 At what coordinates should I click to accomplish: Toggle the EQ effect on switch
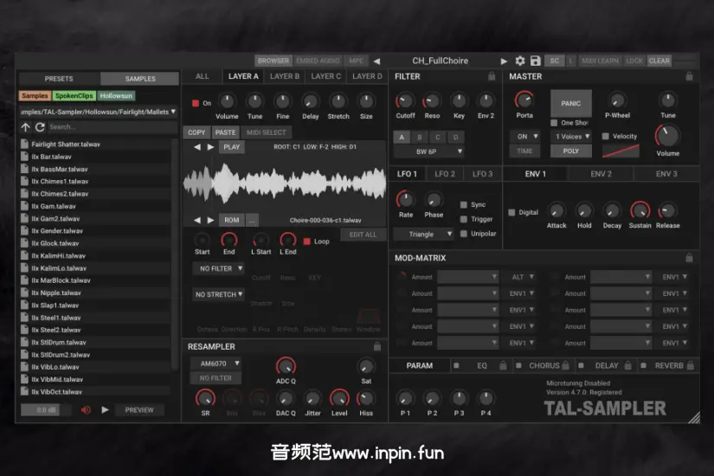[x=456, y=365]
